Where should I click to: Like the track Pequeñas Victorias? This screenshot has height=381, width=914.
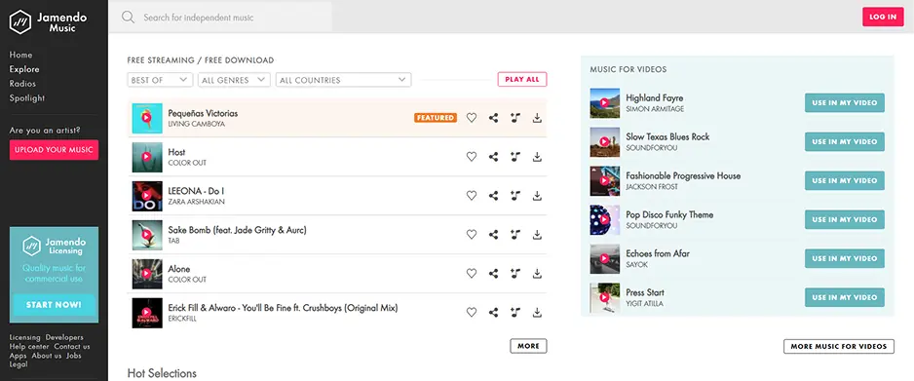[x=472, y=118]
